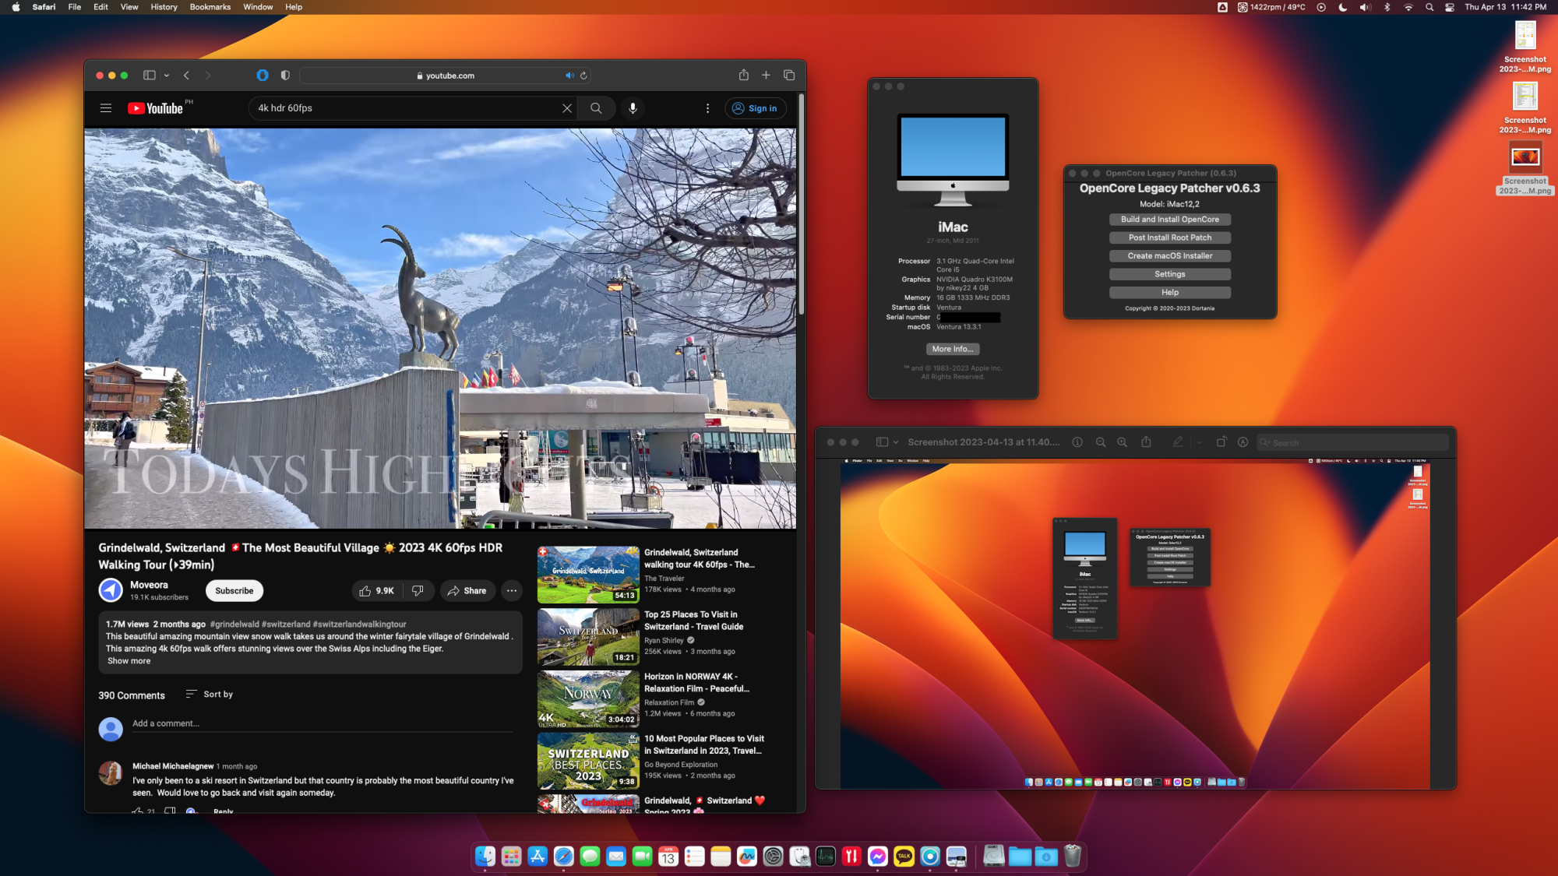Open KakaoTalk from the Dock
The height and width of the screenshot is (876, 1558).
pyautogui.click(x=904, y=857)
